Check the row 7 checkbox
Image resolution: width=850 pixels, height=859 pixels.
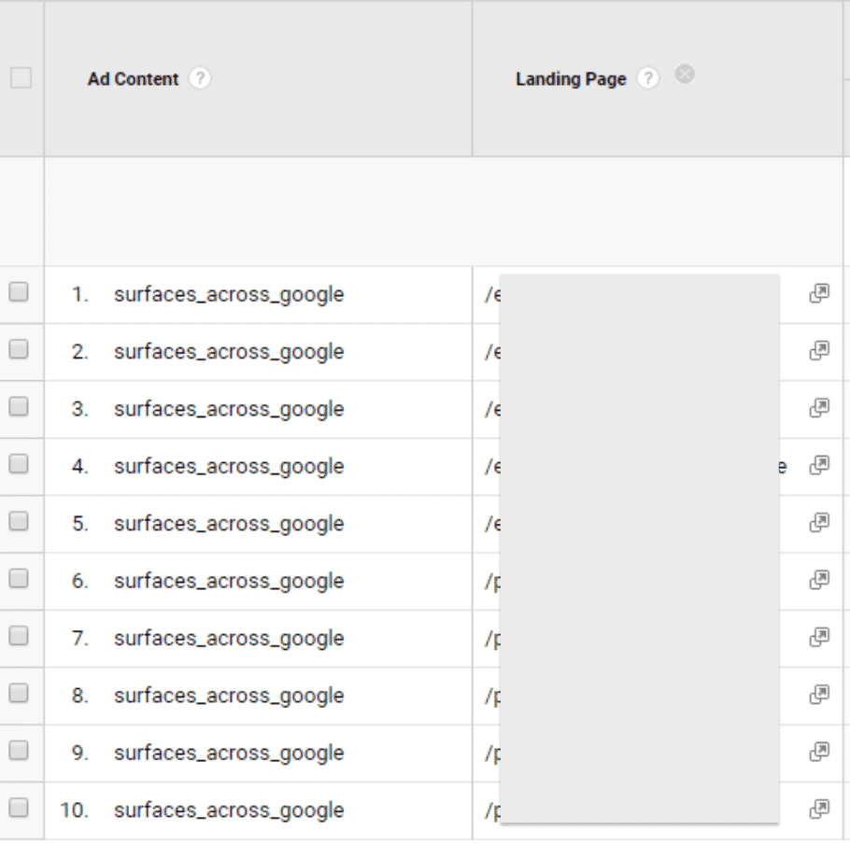point(19,636)
